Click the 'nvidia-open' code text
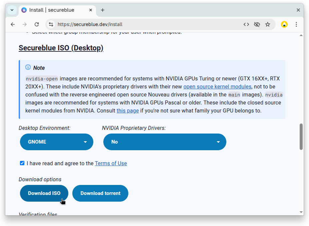Image resolution: width=309 pixels, height=226 pixels. coord(42,79)
